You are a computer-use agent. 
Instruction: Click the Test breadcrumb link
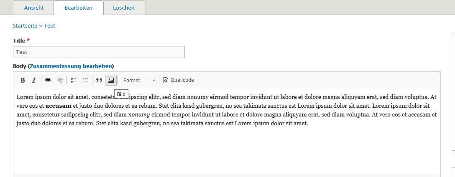tap(49, 25)
